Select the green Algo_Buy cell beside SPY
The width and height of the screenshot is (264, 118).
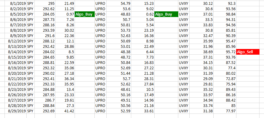(85, 14)
